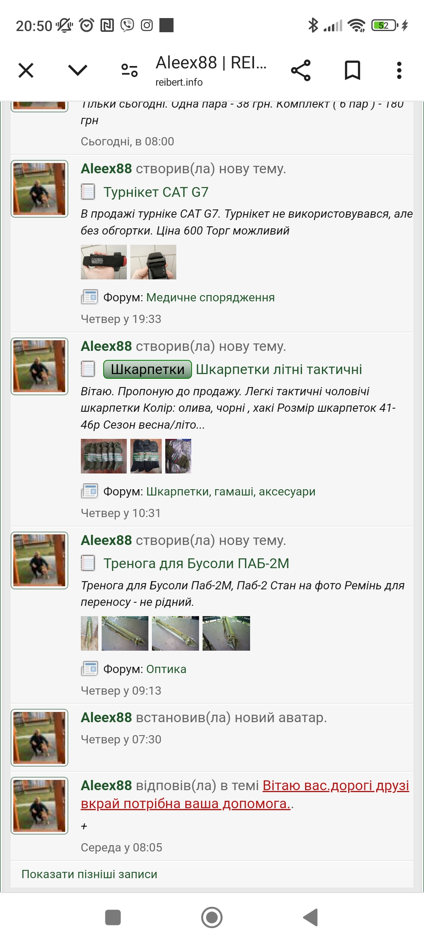Open the black socks photo thumbnail
This screenshot has width=424, height=943.
click(146, 456)
